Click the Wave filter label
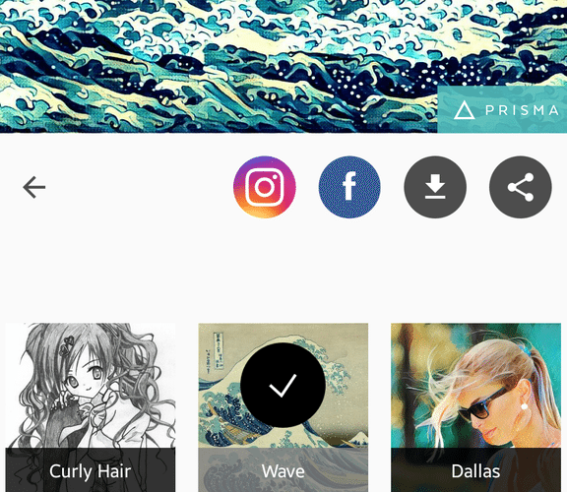The image size is (567, 492). tap(283, 471)
